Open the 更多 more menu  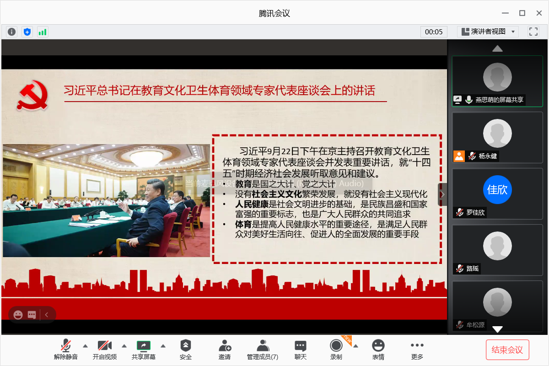coord(417,350)
